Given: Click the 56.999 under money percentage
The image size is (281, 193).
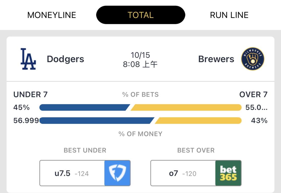Looking at the screenshot, I should (x=26, y=121).
